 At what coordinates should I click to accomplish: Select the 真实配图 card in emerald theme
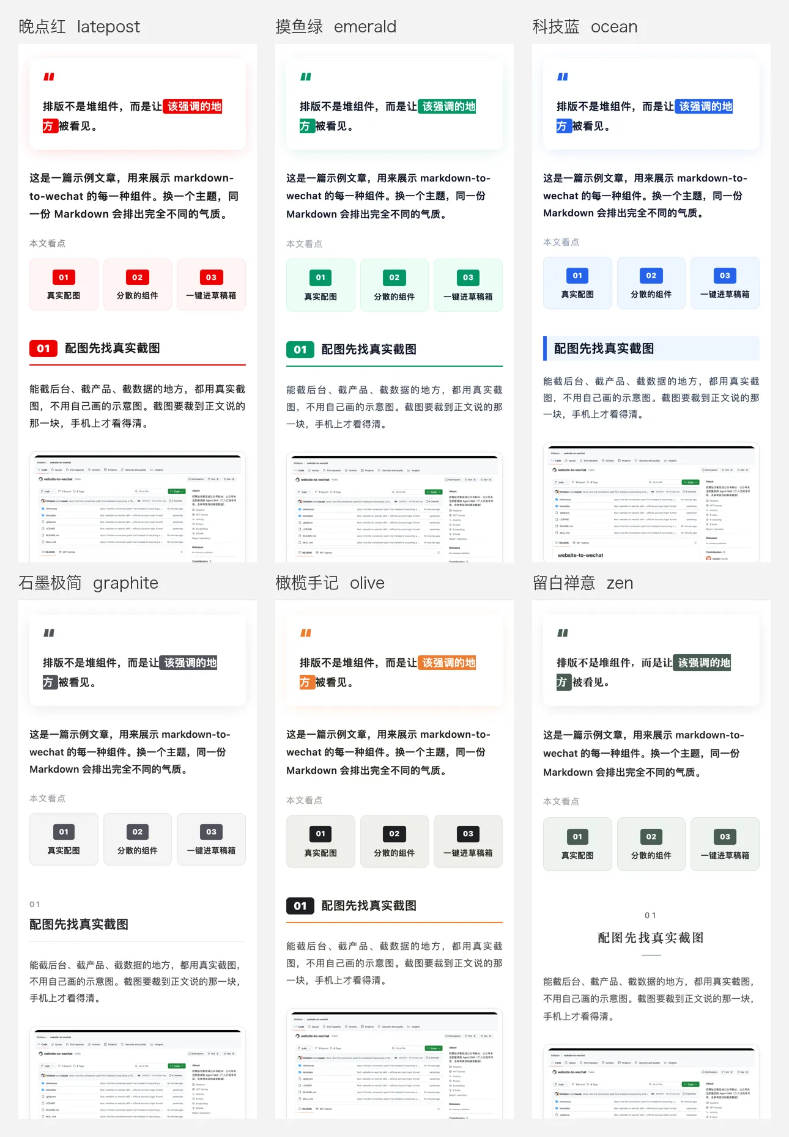click(320, 285)
